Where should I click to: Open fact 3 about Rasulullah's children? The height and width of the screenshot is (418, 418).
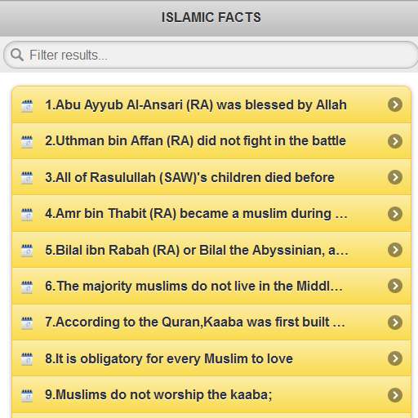pyautogui.click(x=211, y=177)
